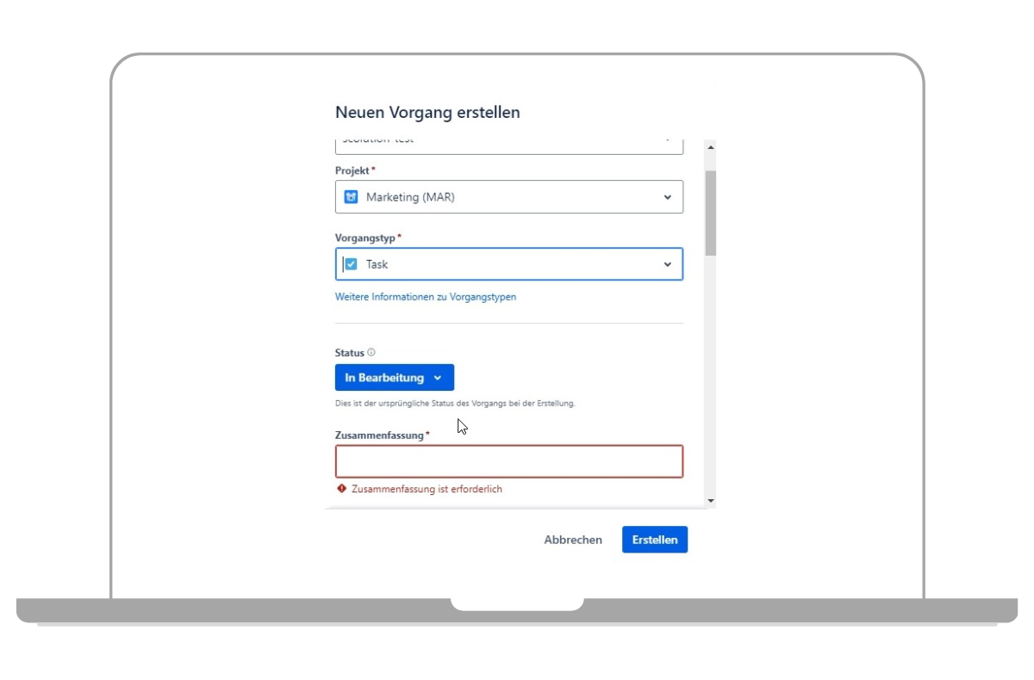Select the Vorgangstyp field showing Task
This screenshot has height=680, width=1034.
pos(508,263)
